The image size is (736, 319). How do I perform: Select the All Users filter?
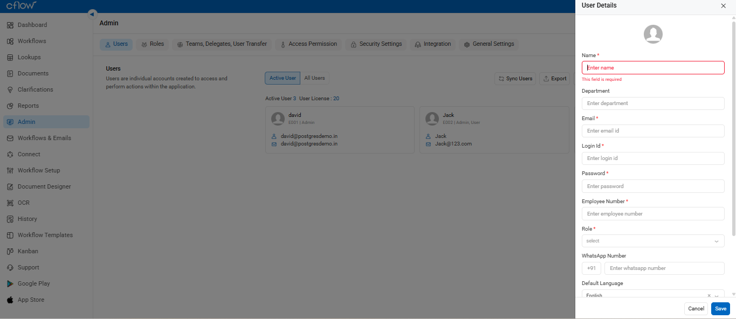pos(314,78)
